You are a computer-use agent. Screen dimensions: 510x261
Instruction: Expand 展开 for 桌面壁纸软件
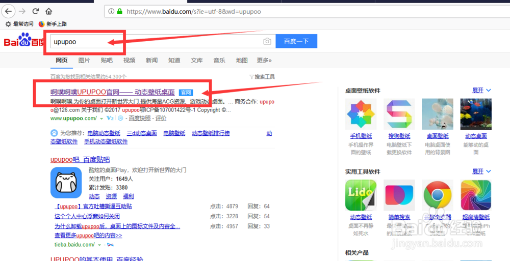481,91
